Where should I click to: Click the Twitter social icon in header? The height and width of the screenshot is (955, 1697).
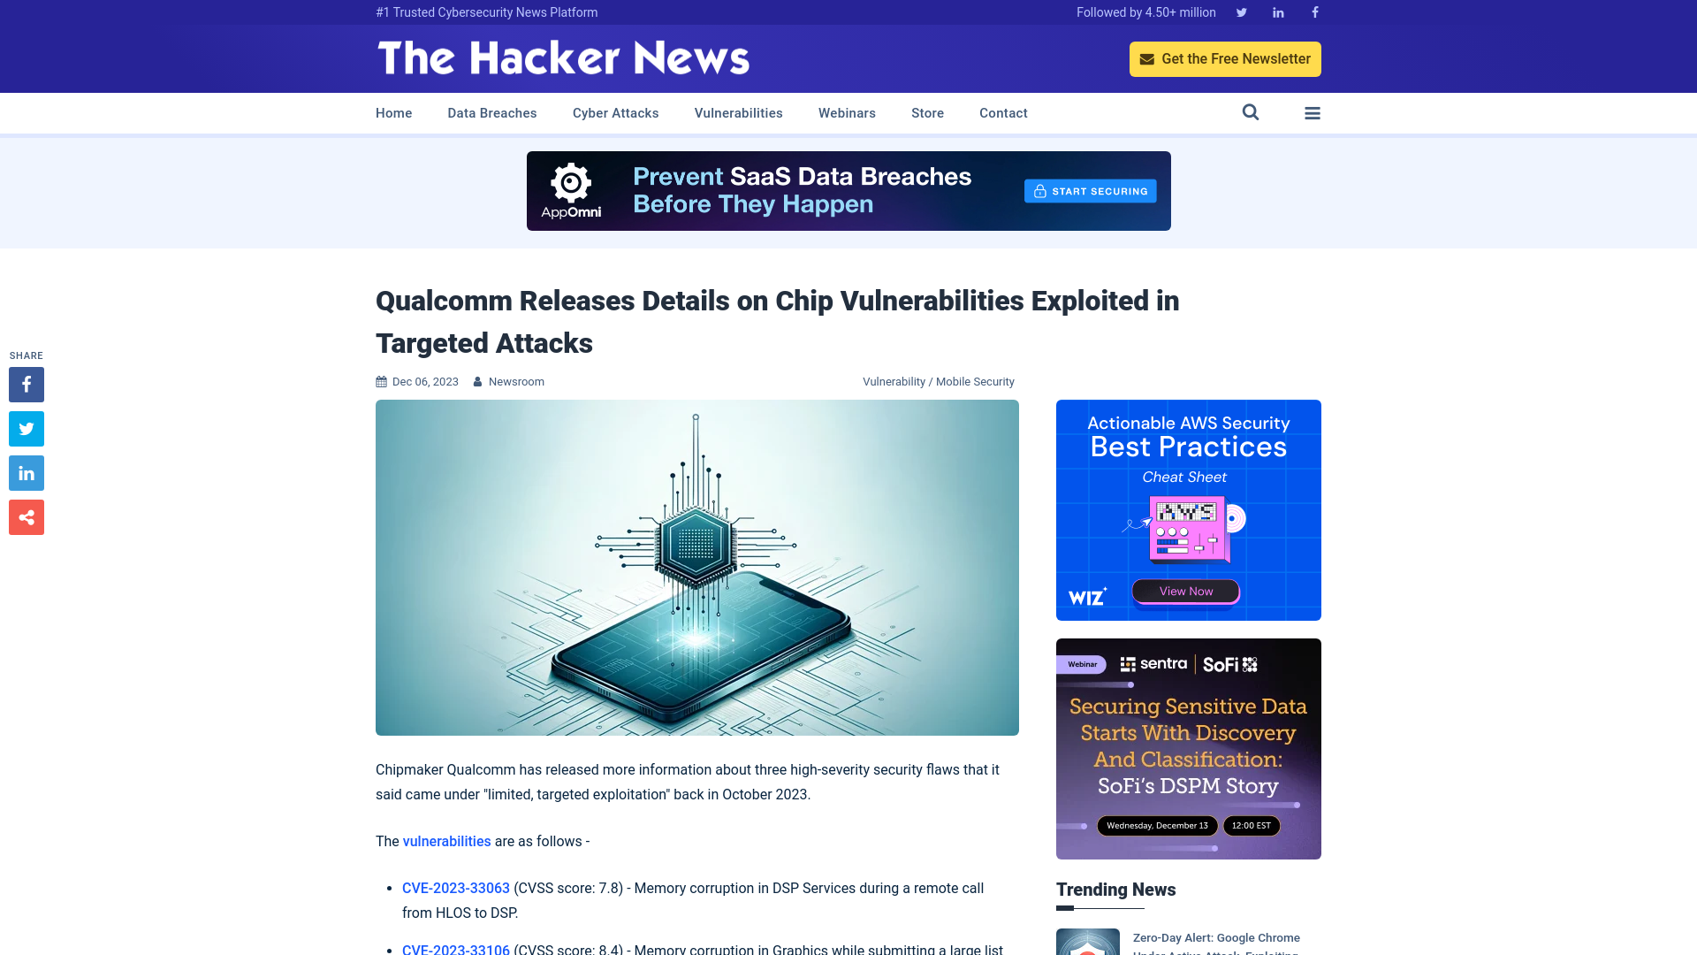(x=1241, y=11)
